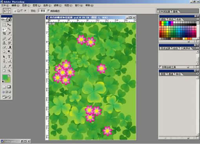Switch to the Actions tab
The image size is (200, 144).
176,49
